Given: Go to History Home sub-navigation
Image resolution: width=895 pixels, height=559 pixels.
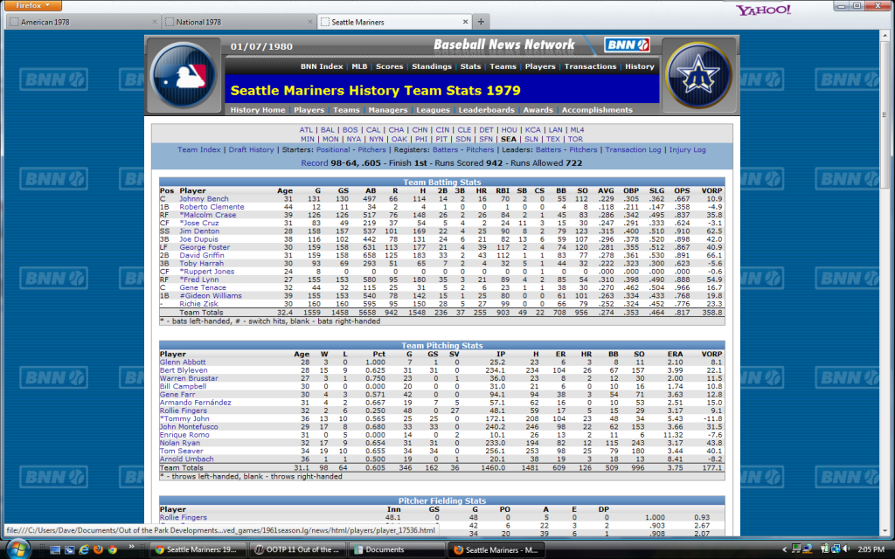Looking at the screenshot, I should point(258,110).
